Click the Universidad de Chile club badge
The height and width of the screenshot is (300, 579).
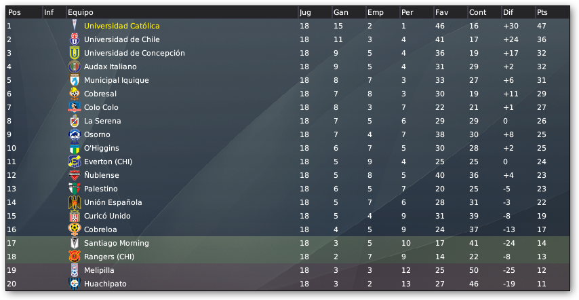tap(75, 39)
